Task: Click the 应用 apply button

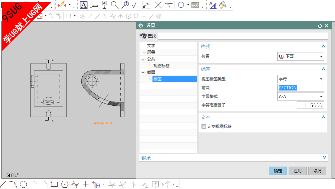Action: [297, 171]
